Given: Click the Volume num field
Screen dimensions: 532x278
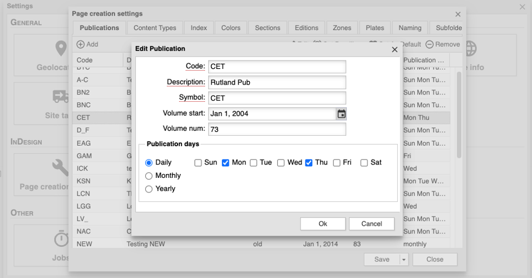Looking at the screenshot, I should click(277, 129).
